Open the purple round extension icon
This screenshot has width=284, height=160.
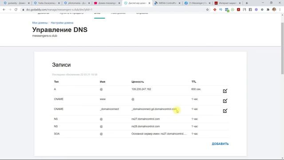pyautogui.click(x=256, y=10)
